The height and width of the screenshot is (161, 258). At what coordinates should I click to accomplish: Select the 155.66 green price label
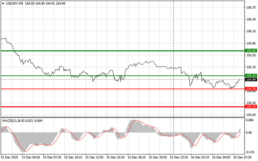(251, 51)
